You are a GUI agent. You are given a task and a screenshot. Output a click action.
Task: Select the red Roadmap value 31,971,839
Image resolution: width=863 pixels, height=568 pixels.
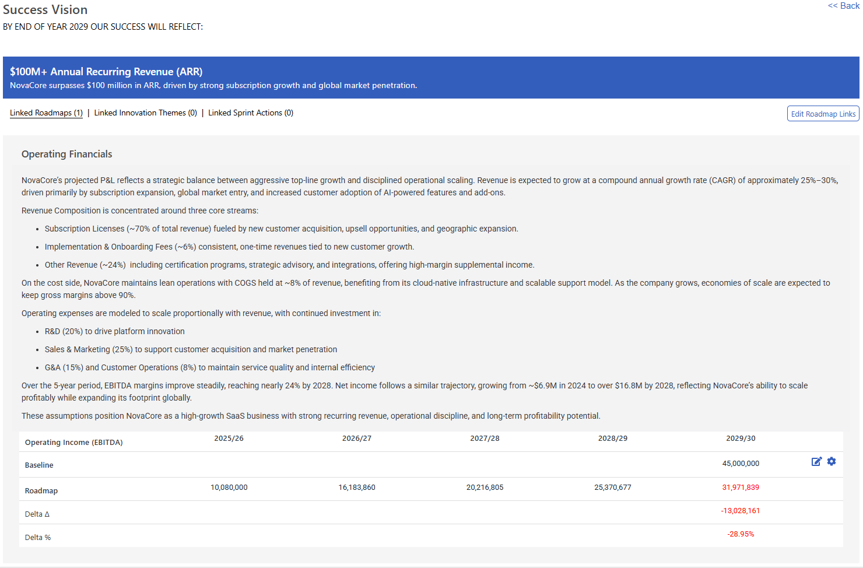click(x=741, y=488)
